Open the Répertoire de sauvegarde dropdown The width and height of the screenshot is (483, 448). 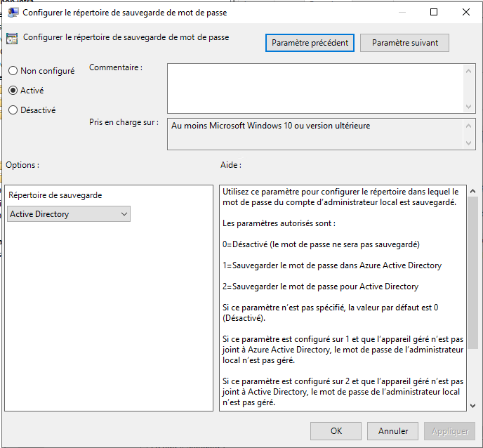pos(69,214)
